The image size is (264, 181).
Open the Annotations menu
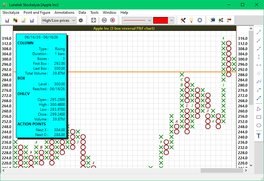coord(64,13)
